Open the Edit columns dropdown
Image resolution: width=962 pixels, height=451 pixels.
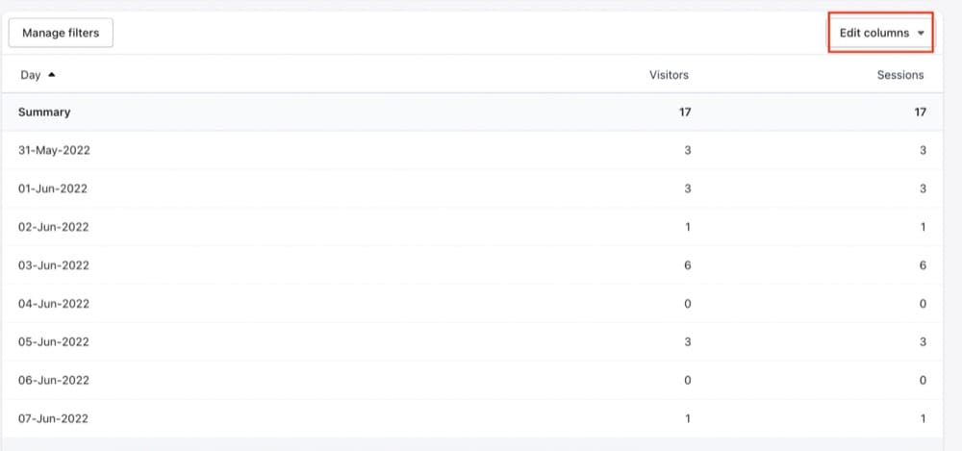[x=880, y=33]
